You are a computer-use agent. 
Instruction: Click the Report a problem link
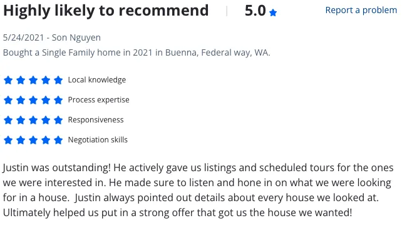[x=361, y=10]
